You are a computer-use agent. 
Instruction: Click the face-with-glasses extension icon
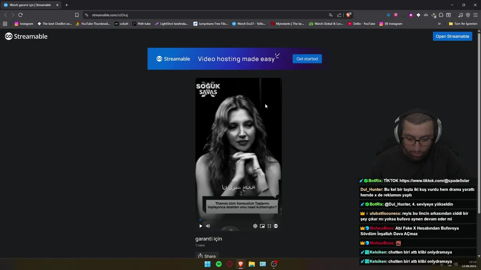pos(426,15)
